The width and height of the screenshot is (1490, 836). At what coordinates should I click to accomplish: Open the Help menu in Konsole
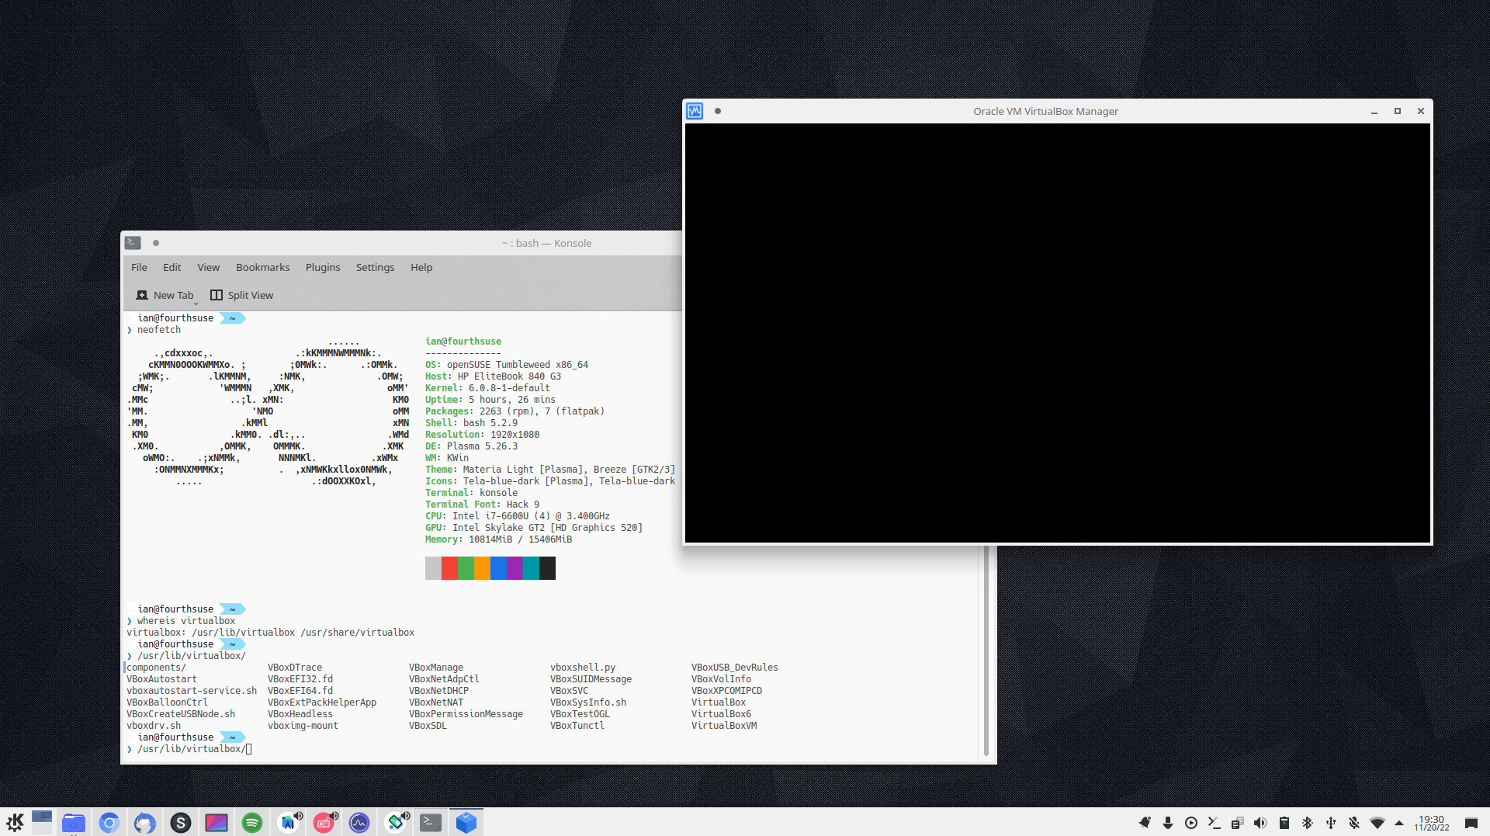[x=421, y=267]
